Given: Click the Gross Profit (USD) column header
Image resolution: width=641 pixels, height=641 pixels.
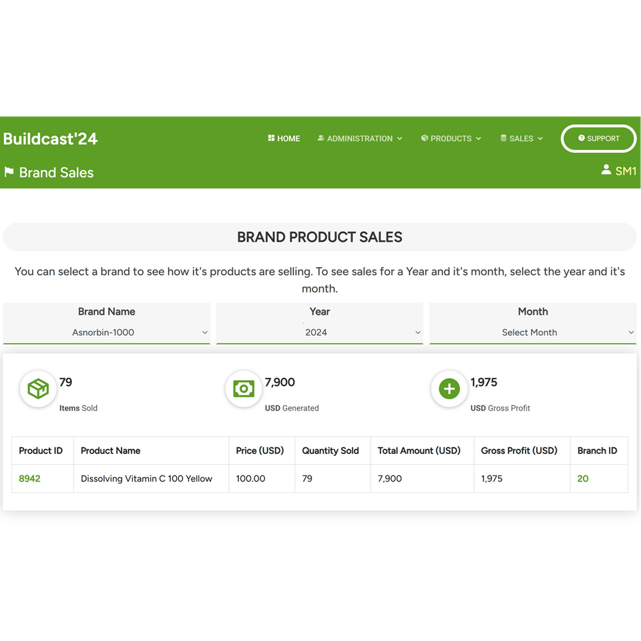Looking at the screenshot, I should 519,451.
